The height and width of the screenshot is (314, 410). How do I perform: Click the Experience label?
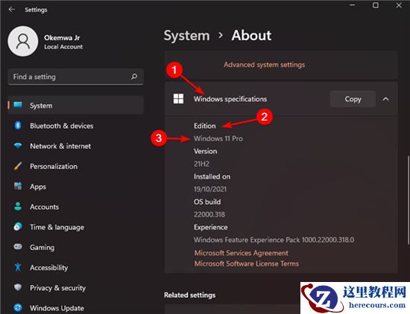(210, 227)
